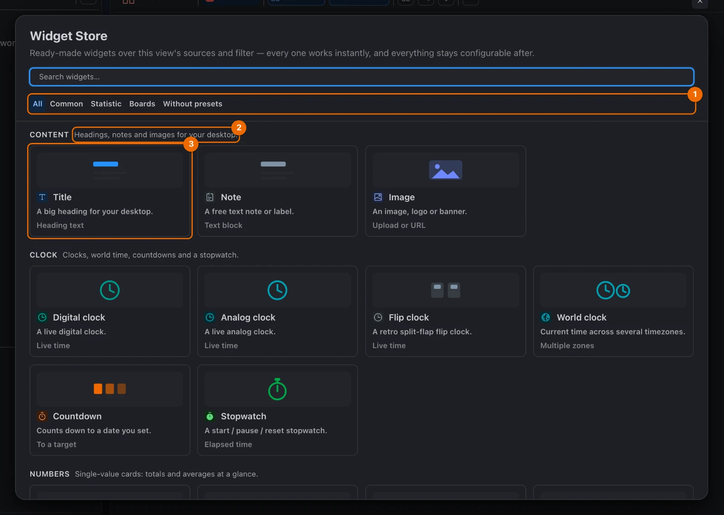Add the Note widget by name
Viewport: 724px width, 515px height.
(231, 197)
